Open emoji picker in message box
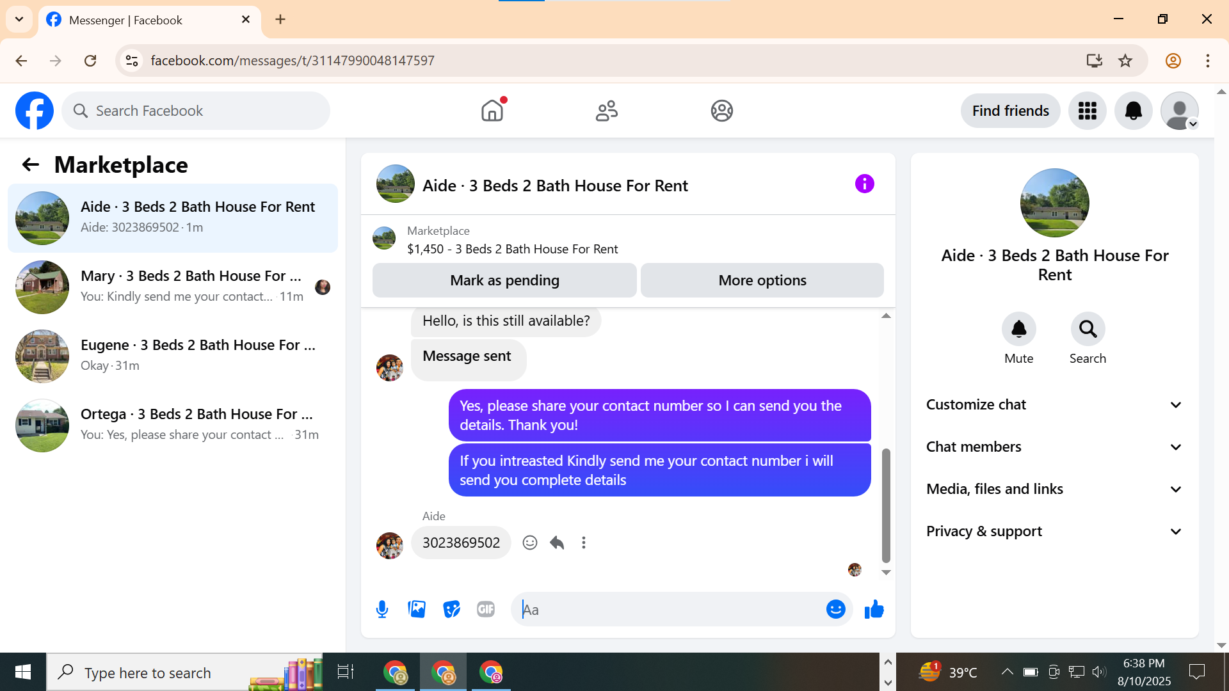 pyautogui.click(x=835, y=609)
